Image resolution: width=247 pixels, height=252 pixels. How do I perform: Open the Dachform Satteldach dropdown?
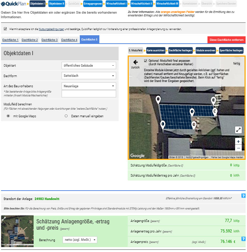pyautogui.click(x=89, y=75)
